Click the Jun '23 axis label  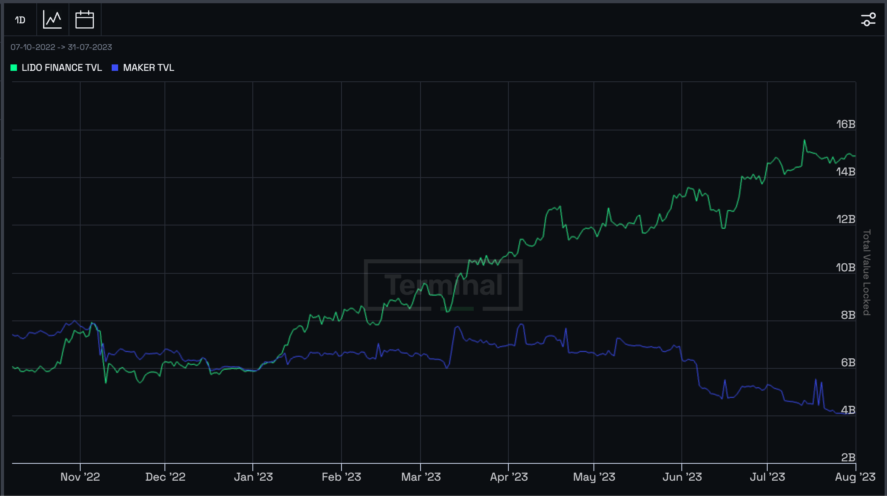682,477
